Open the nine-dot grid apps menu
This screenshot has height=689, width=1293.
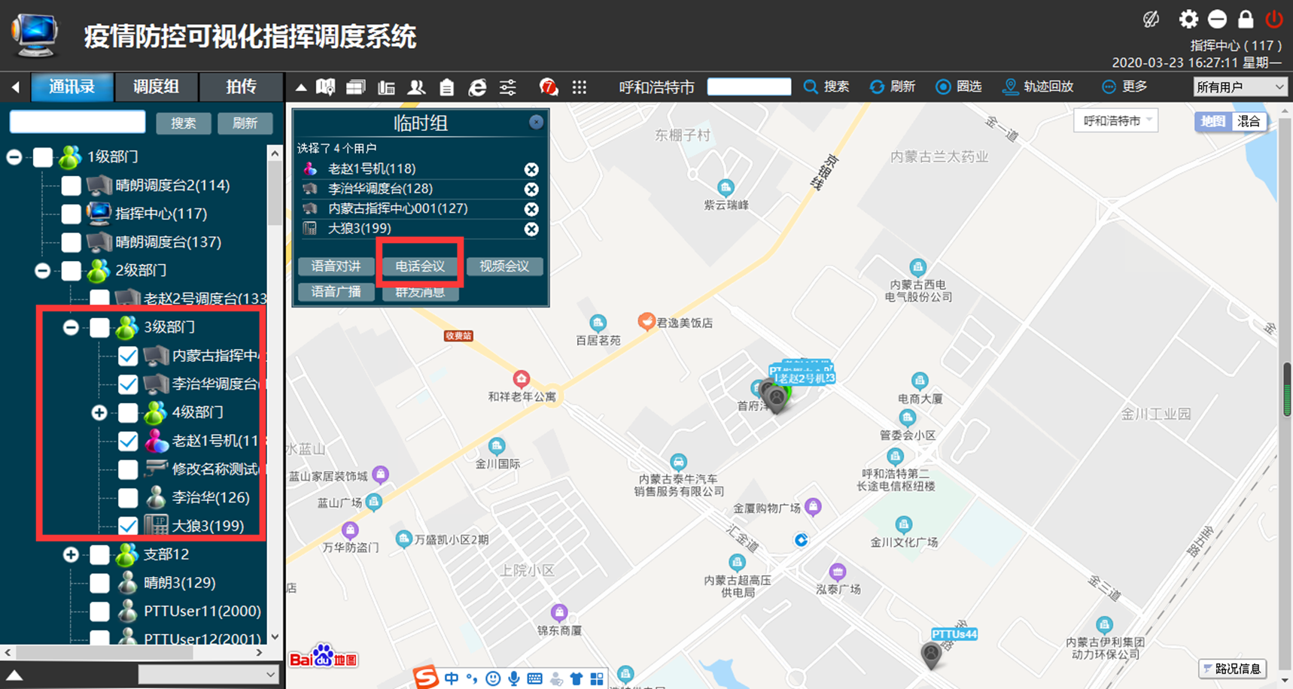click(x=579, y=87)
